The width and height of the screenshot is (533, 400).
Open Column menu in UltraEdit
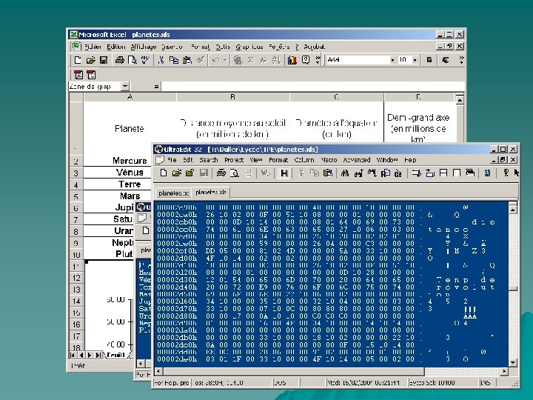tap(304, 160)
